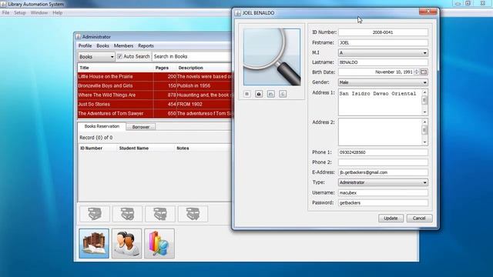Select row 'Where The Wild Things Are'
Screen dimensions: 493x277
pyautogui.click(x=155, y=95)
